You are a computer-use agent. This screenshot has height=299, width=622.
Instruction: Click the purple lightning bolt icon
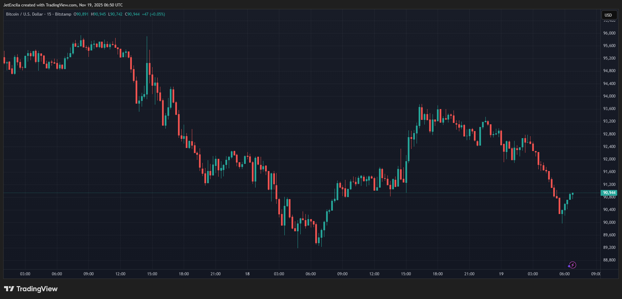point(572,265)
